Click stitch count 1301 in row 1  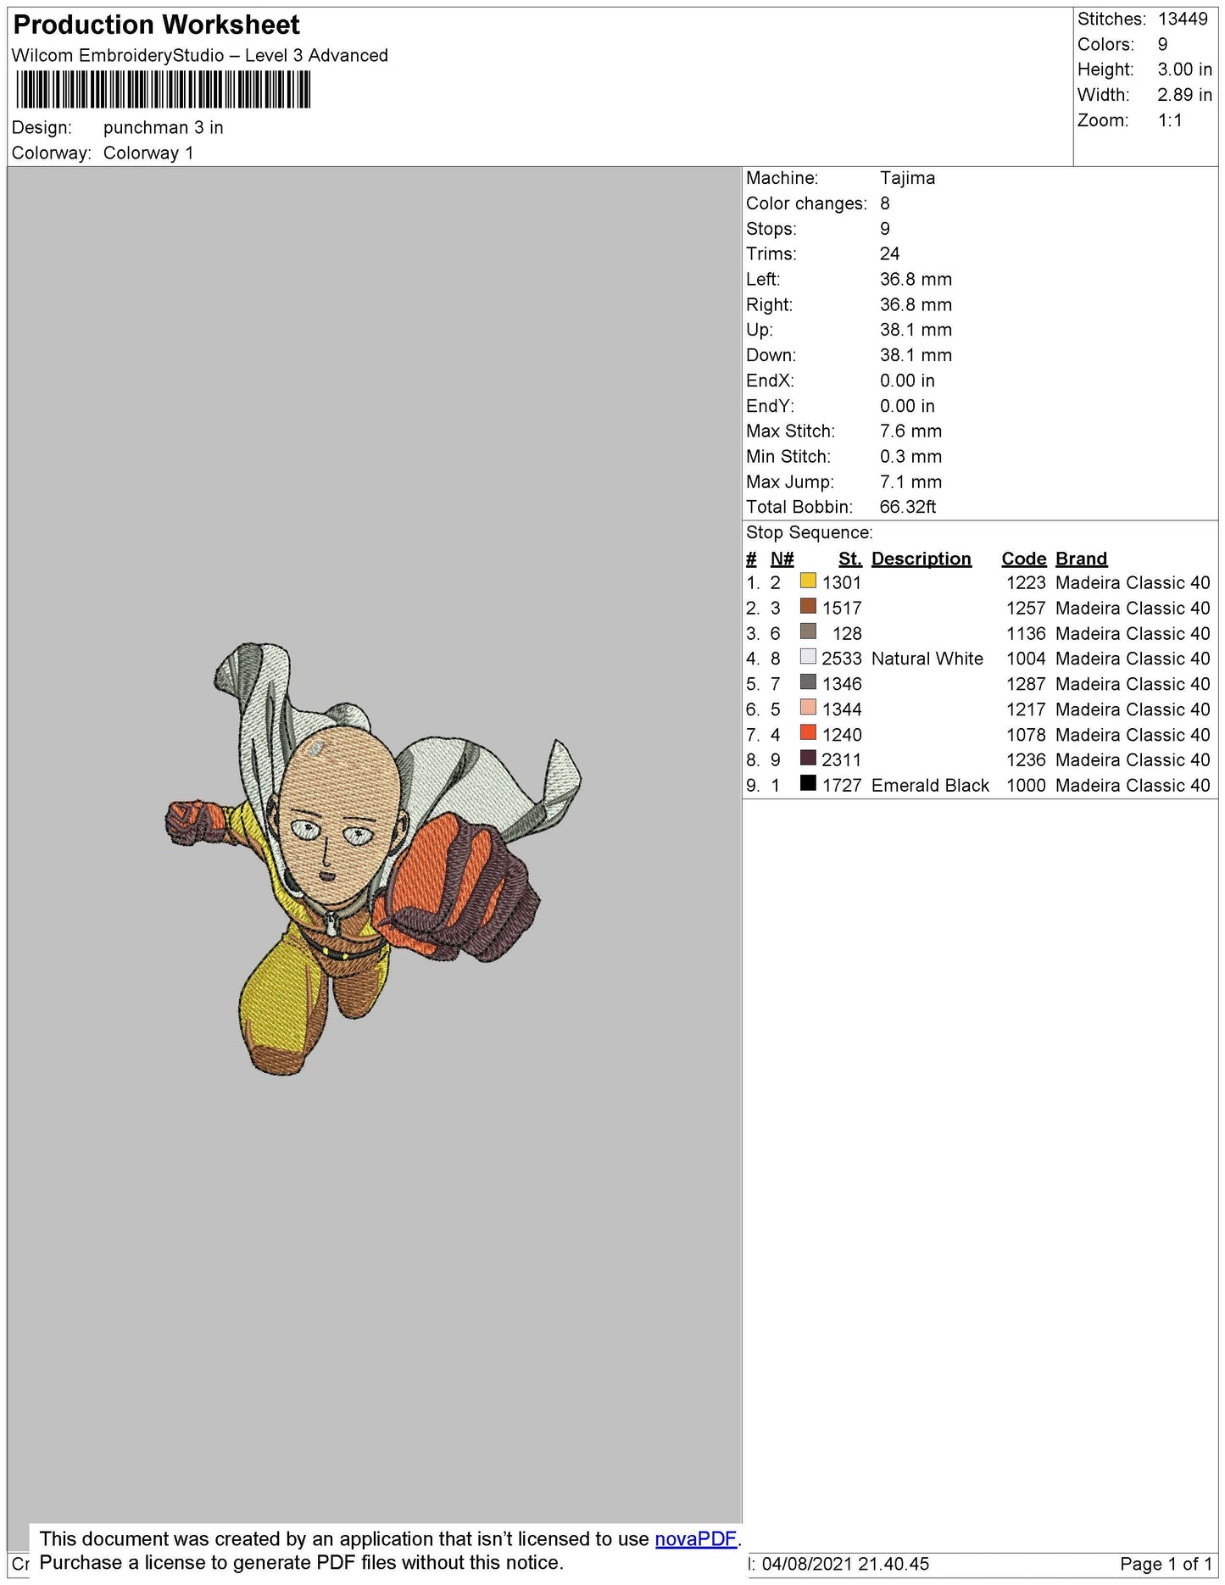coord(842,583)
